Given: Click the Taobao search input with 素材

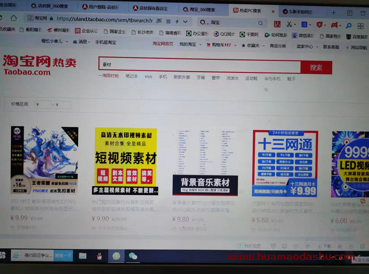Looking at the screenshot, I should tap(199, 65).
